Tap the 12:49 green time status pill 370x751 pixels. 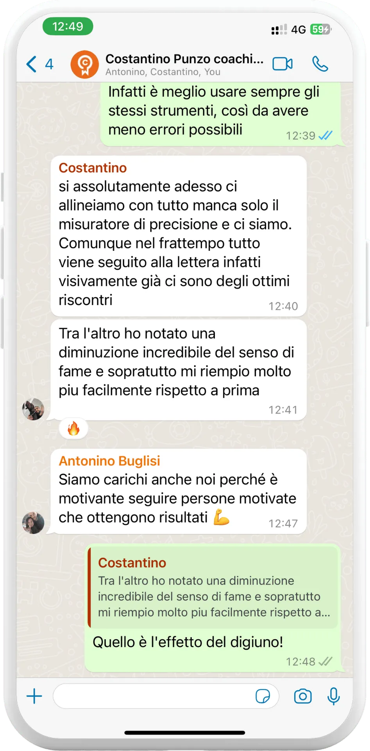(x=68, y=27)
